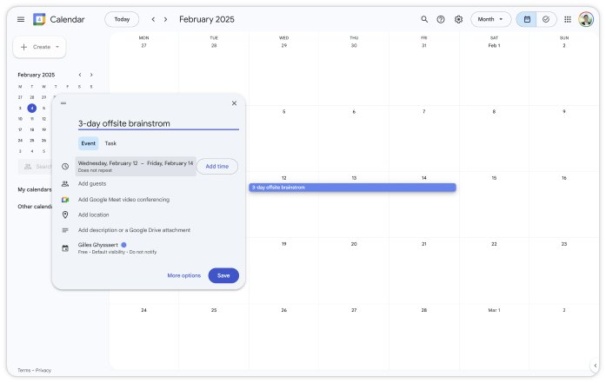Click Add Google Meet video conferencing
This screenshot has height=383, width=606.
(123, 200)
